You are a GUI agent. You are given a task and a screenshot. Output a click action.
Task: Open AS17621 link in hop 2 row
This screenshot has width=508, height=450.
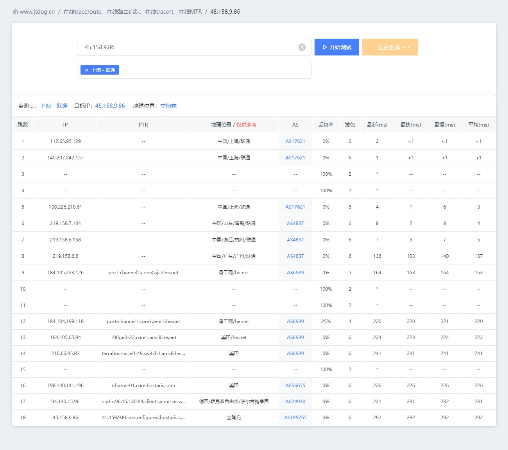click(295, 158)
